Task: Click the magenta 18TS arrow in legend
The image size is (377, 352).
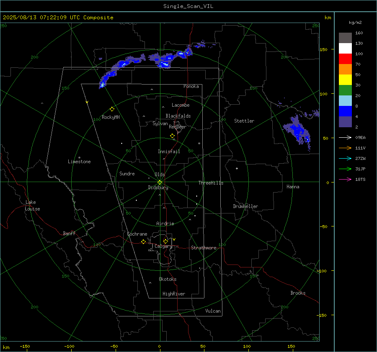Action: (345, 179)
